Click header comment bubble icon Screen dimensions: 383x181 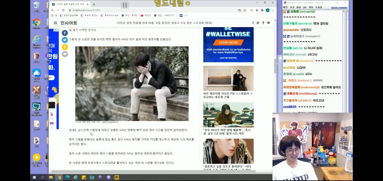click(x=269, y=23)
